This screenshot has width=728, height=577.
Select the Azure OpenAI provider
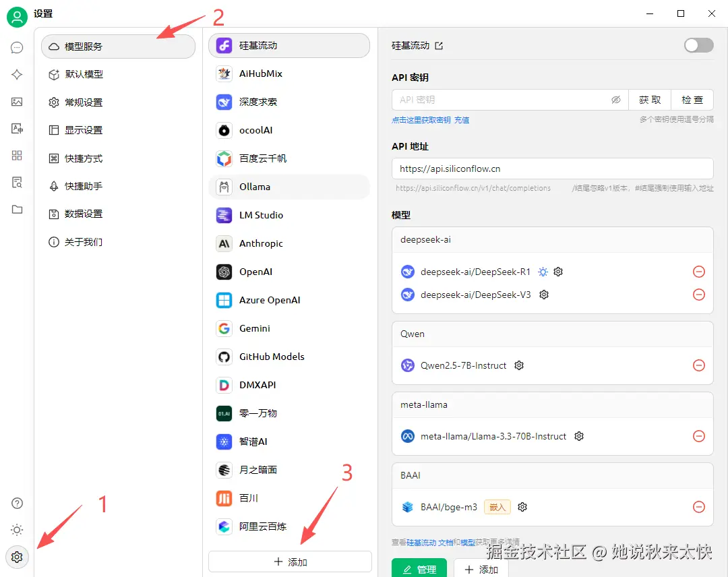click(x=289, y=300)
